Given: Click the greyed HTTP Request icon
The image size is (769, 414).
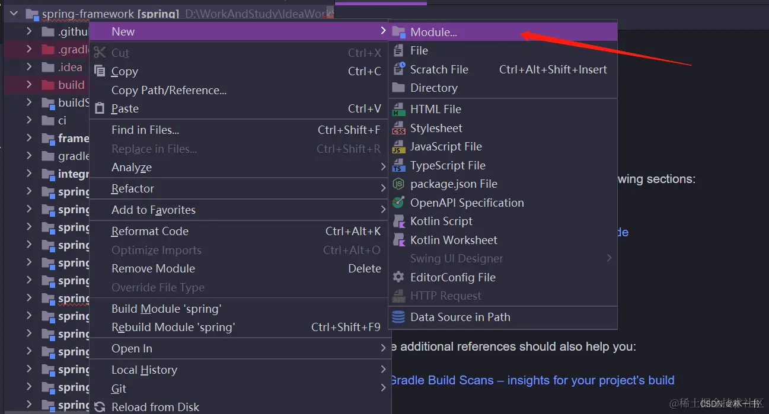Looking at the screenshot, I should tap(398, 296).
